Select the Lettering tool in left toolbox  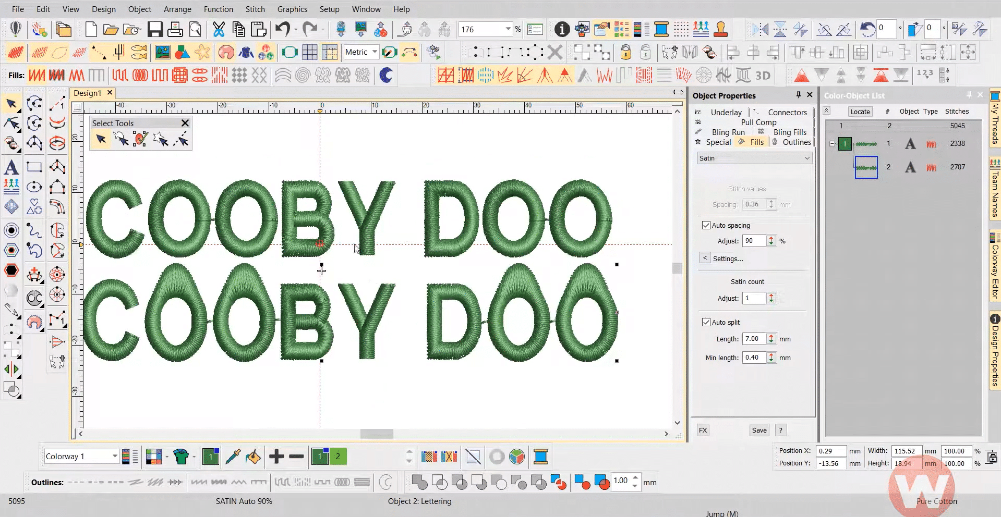(x=11, y=168)
